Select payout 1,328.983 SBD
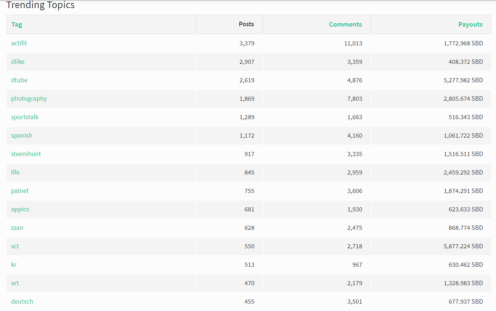Image resolution: width=496 pixels, height=311 pixels. pos(463,283)
